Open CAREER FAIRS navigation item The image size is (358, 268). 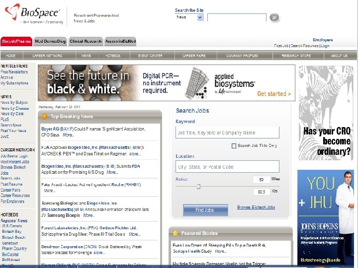pyautogui.click(x=194, y=56)
